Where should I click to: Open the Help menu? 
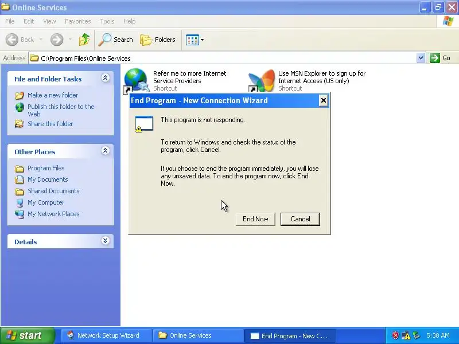(x=129, y=21)
